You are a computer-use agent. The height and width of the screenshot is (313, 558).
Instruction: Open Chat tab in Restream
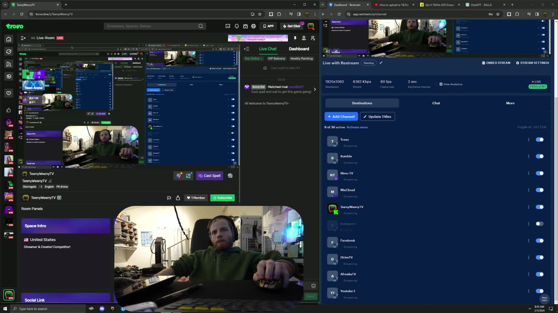436,103
